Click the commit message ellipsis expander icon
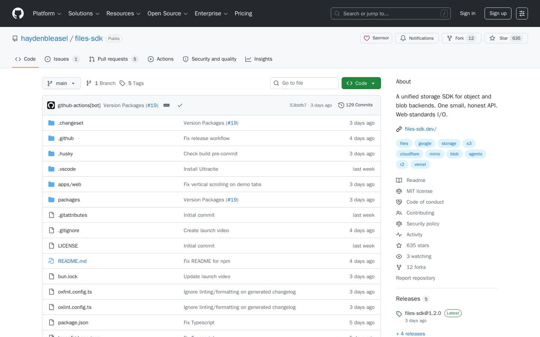The height and width of the screenshot is (337, 540). (x=166, y=105)
